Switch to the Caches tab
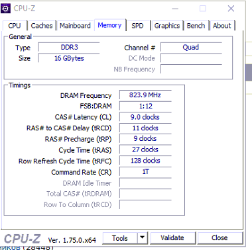Screen dimensions: 252x250 (42, 26)
